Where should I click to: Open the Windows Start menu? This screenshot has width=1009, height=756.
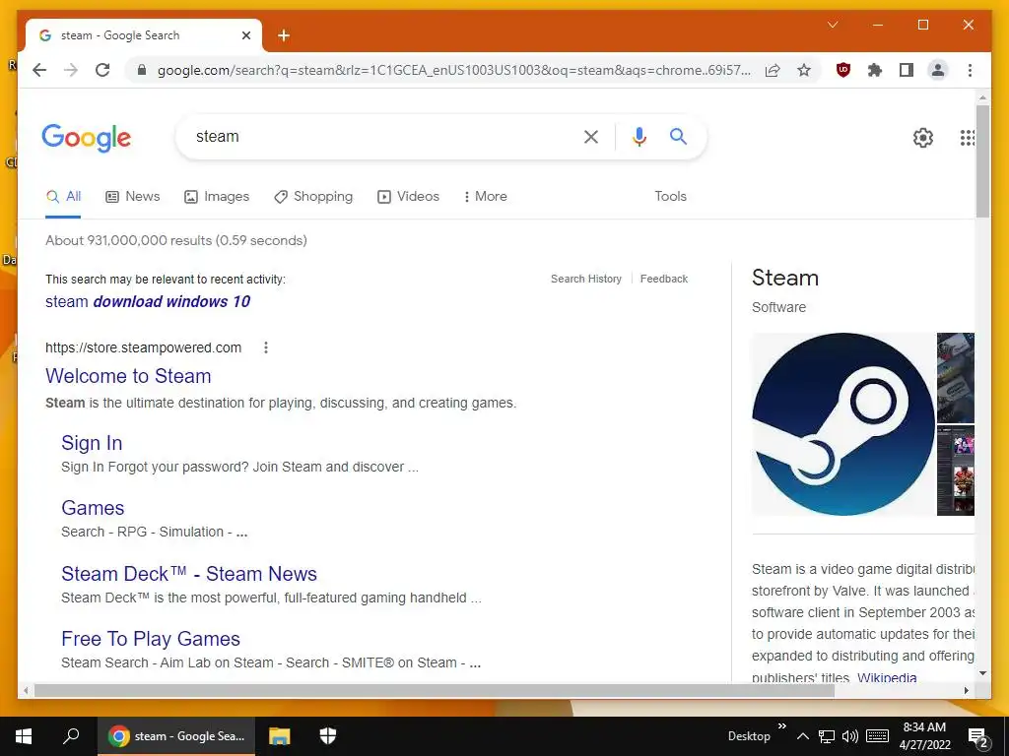pyautogui.click(x=24, y=736)
